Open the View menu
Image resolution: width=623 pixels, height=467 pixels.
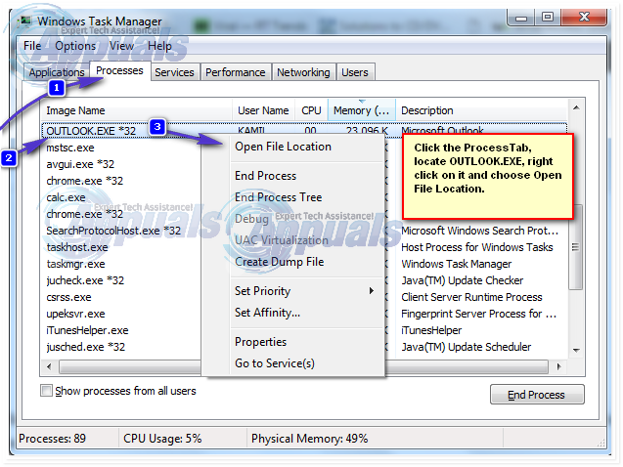(121, 46)
